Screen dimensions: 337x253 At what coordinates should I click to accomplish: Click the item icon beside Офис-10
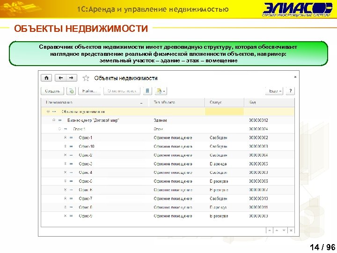(71, 147)
